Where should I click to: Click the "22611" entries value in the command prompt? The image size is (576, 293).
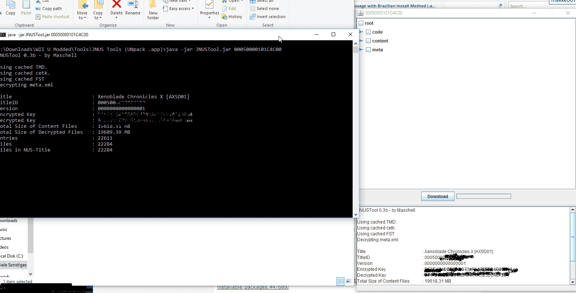click(x=105, y=138)
